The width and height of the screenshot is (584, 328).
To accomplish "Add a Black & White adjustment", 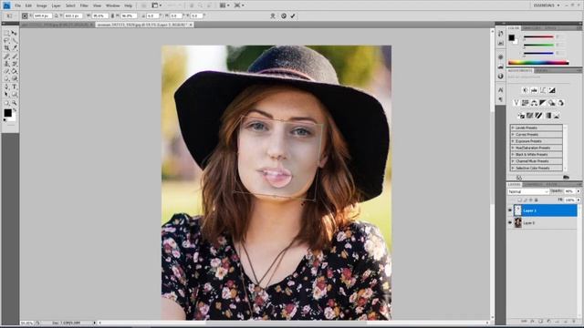I will click(x=543, y=103).
